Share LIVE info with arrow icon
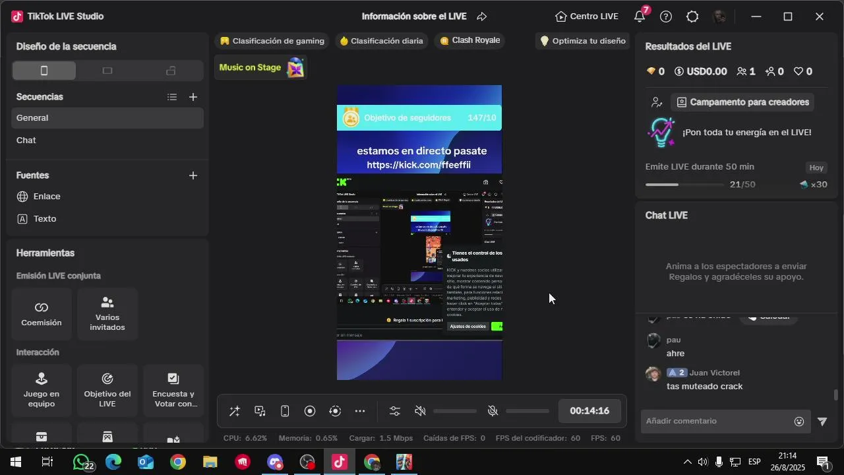The width and height of the screenshot is (844, 475). pyautogui.click(x=481, y=16)
